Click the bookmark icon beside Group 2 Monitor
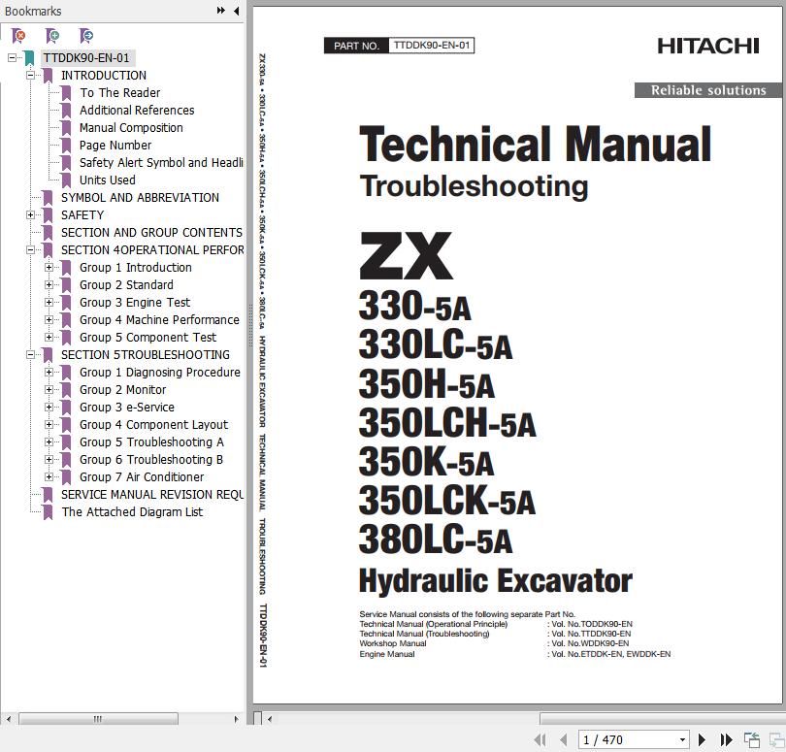The height and width of the screenshot is (752, 786). [66, 390]
